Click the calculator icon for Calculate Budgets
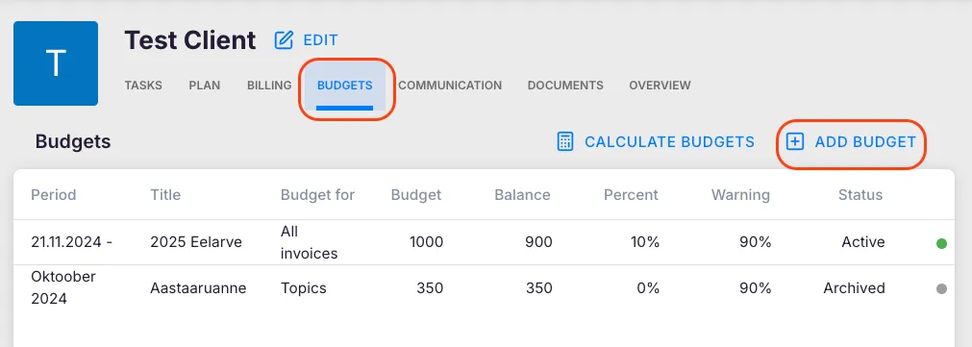The height and width of the screenshot is (347, 972). click(564, 142)
